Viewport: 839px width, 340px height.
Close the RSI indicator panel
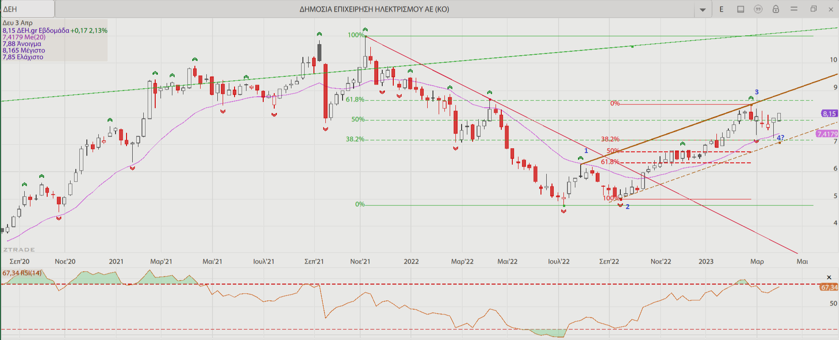tap(829, 277)
